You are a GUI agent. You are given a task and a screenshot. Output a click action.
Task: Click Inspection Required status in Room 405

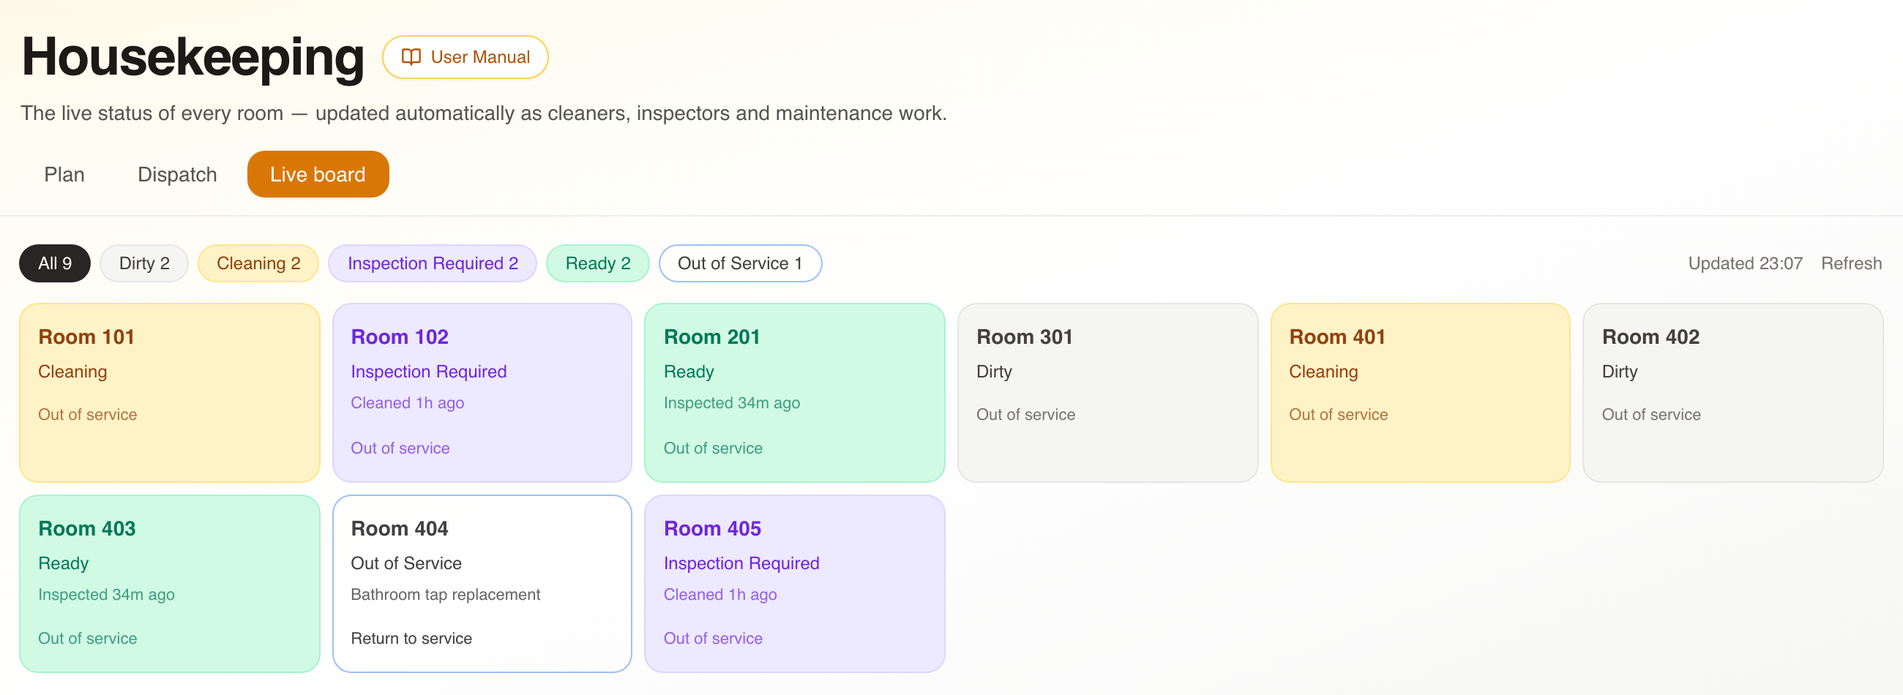coord(741,563)
